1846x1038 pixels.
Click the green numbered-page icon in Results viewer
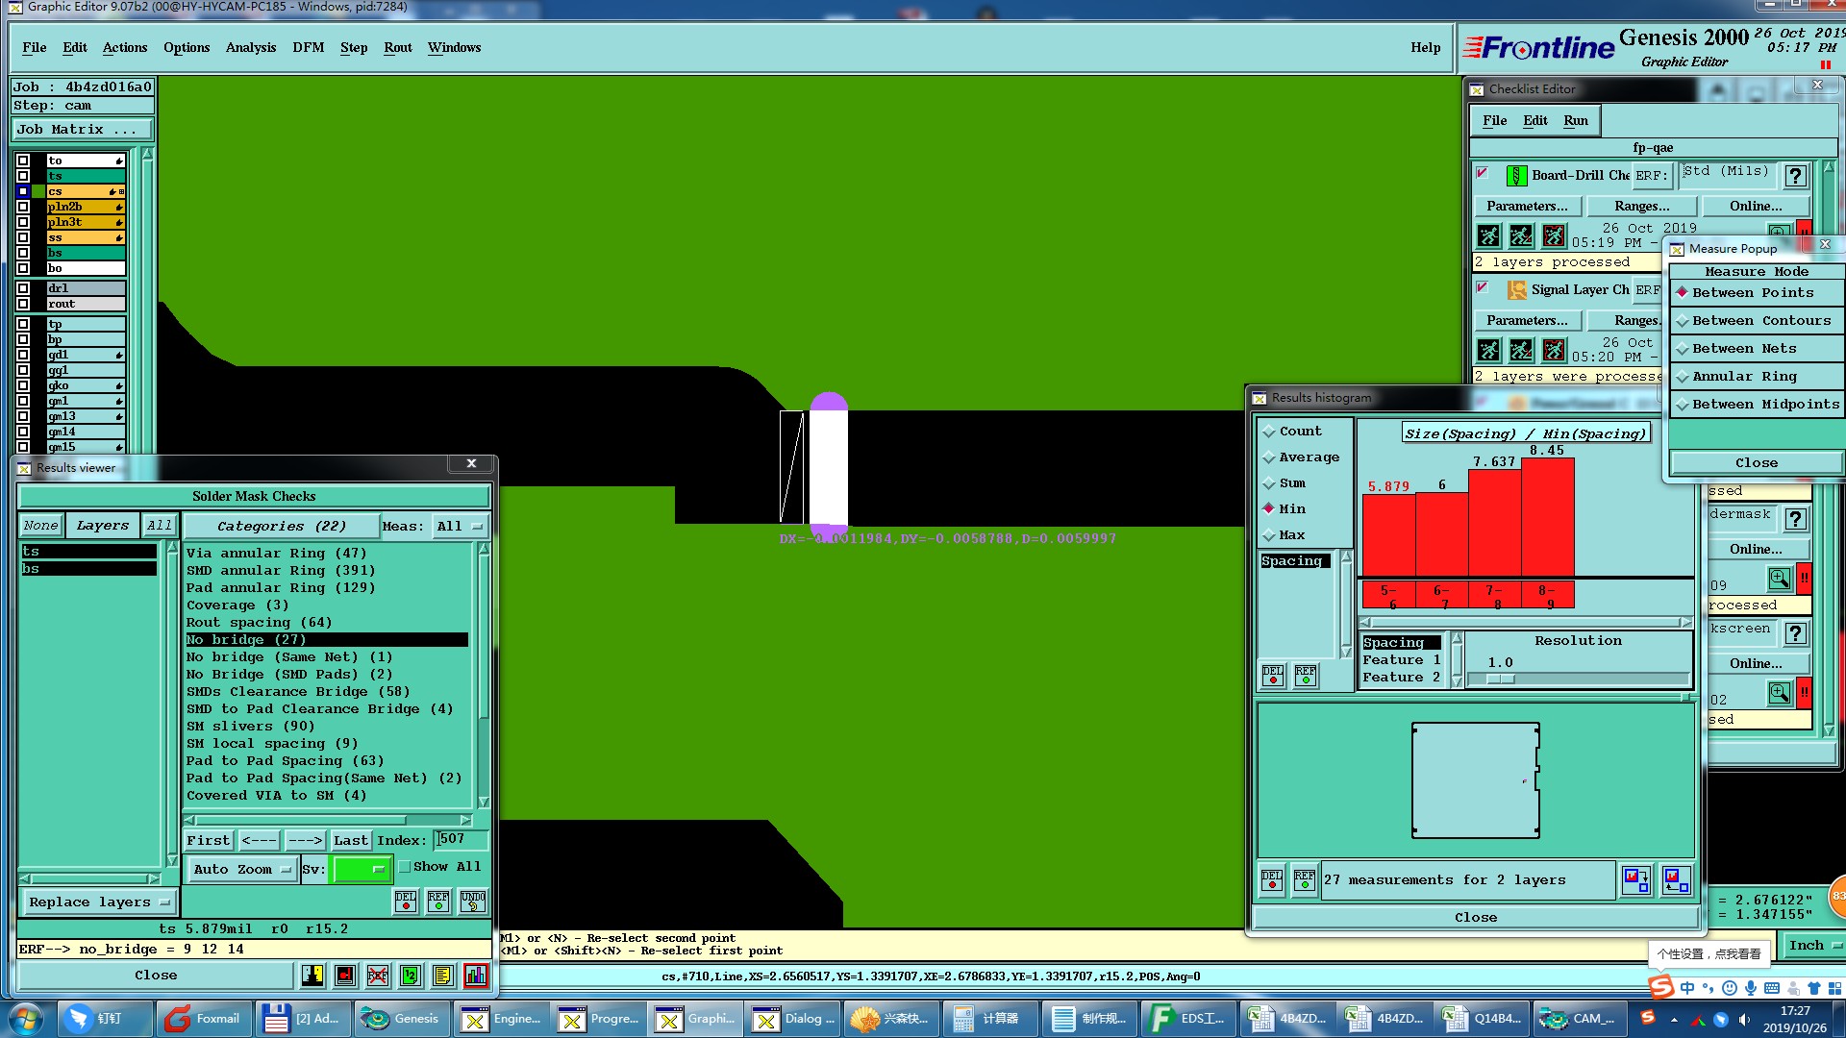click(411, 976)
